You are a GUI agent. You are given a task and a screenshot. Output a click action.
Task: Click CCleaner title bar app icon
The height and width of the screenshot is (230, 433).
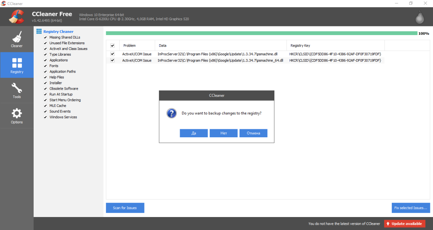[x=3, y=3]
